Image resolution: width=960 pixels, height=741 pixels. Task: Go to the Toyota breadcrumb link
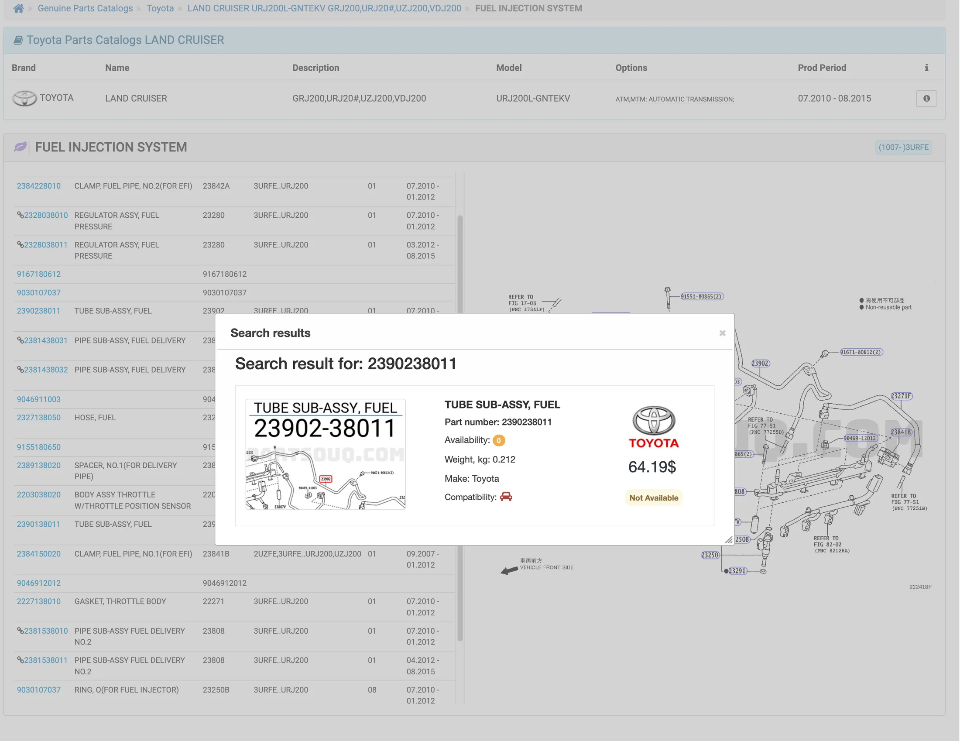click(160, 8)
